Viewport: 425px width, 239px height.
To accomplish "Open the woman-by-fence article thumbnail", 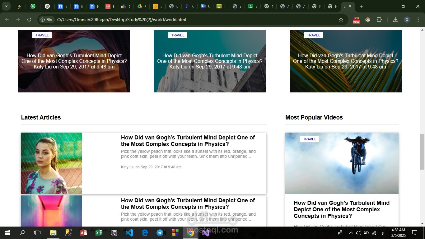I will [x=51, y=163].
